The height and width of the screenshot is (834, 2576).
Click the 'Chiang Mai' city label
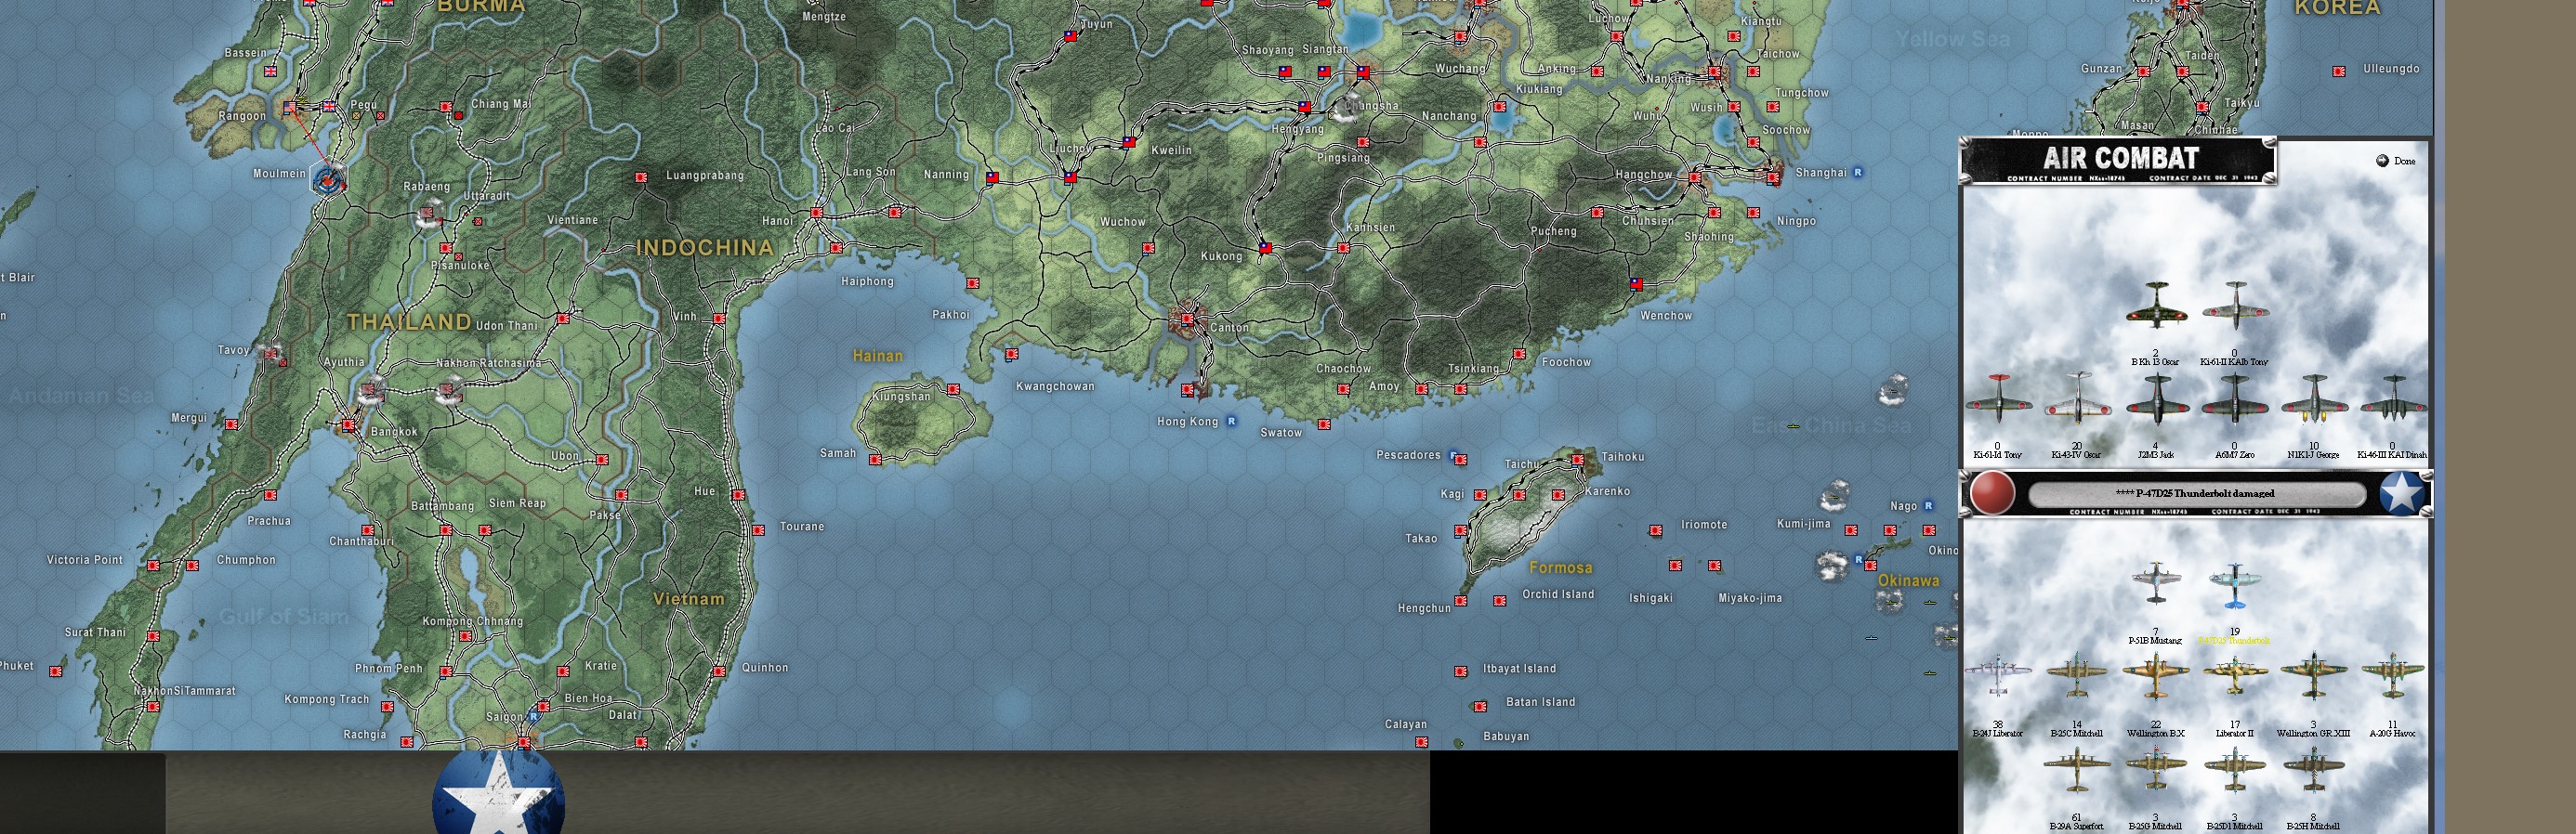pyautogui.click(x=501, y=104)
